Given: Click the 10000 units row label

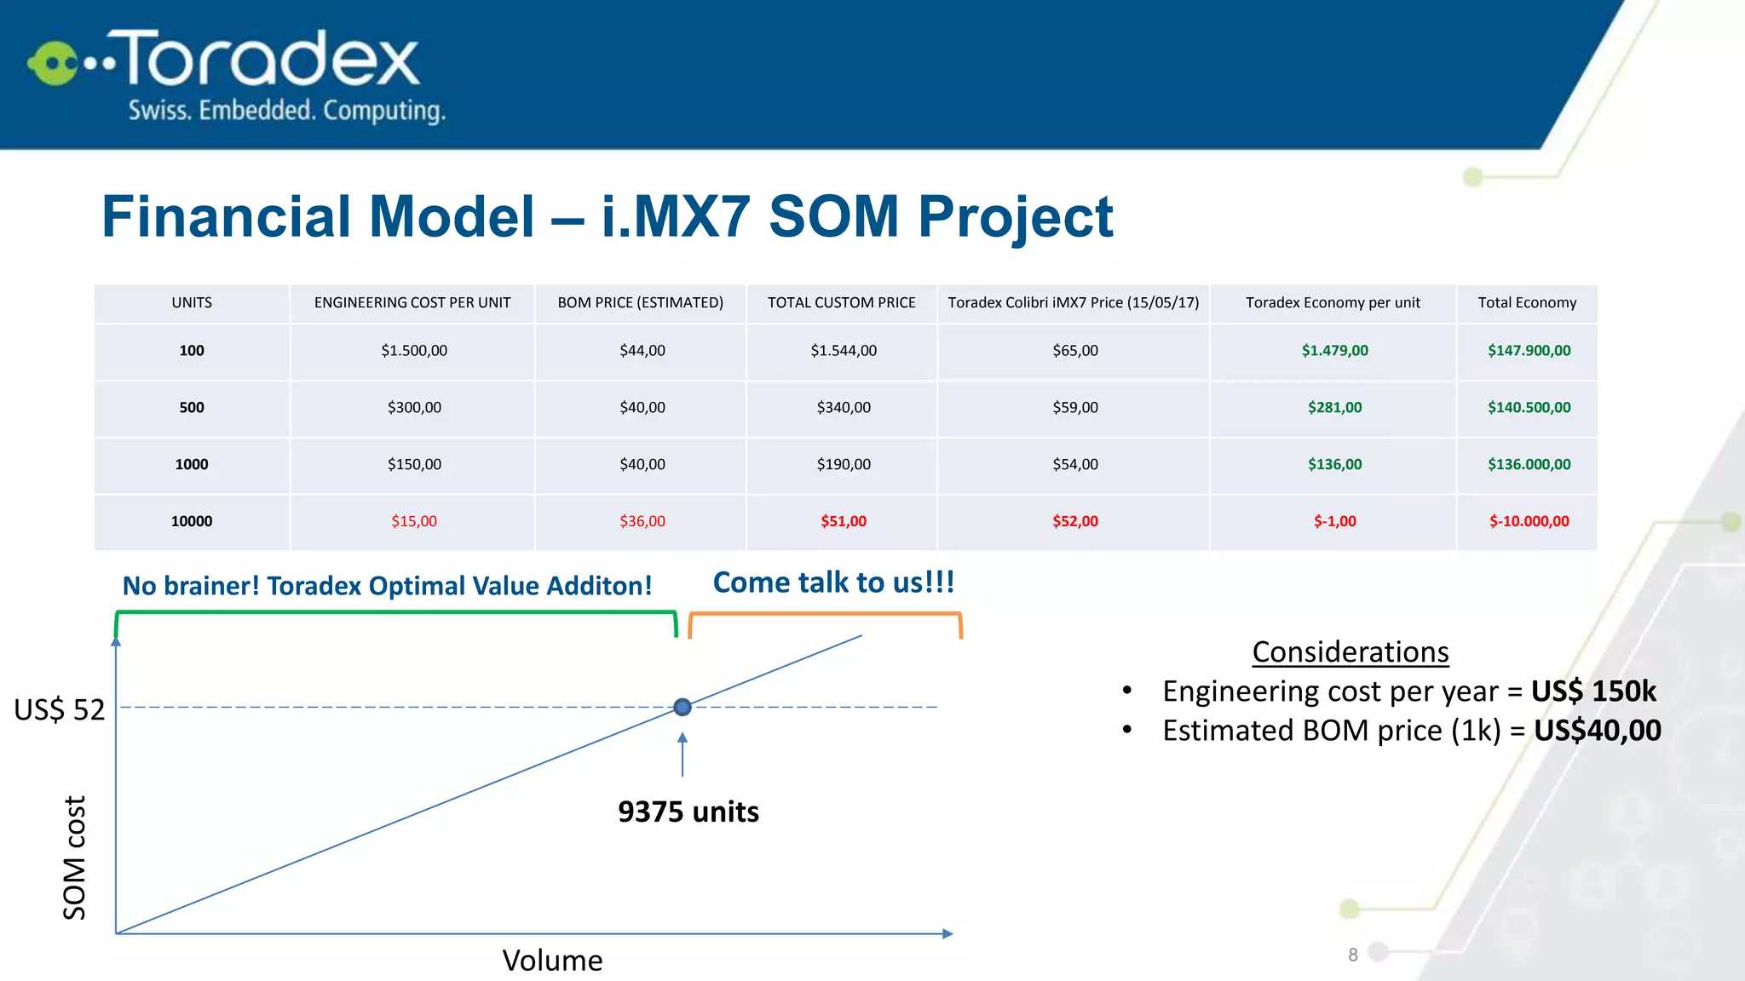Looking at the screenshot, I should [x=192, y=521].
